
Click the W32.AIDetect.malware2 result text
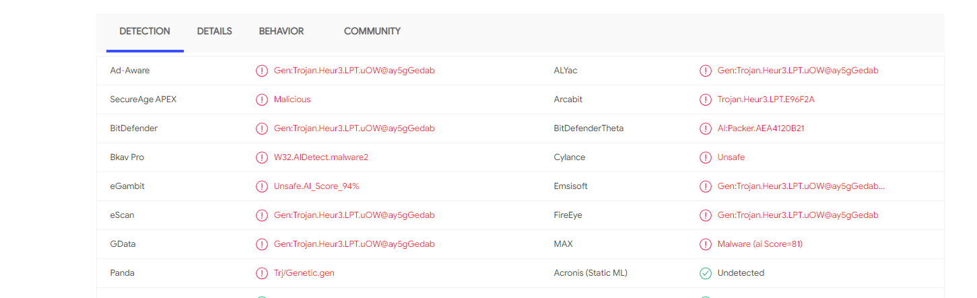pyautogui.click(x=321, y=157)
